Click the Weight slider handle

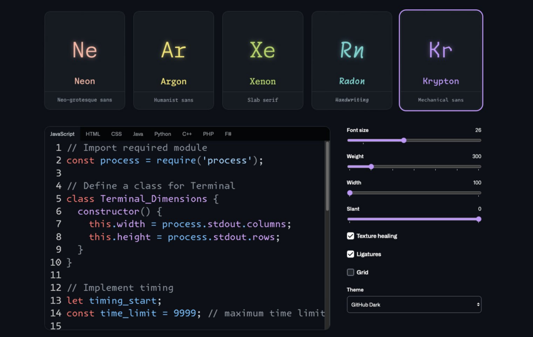[x=371, y=166]
